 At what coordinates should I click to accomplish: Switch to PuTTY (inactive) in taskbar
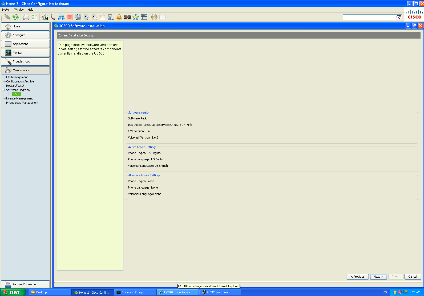tap(220, 292)
